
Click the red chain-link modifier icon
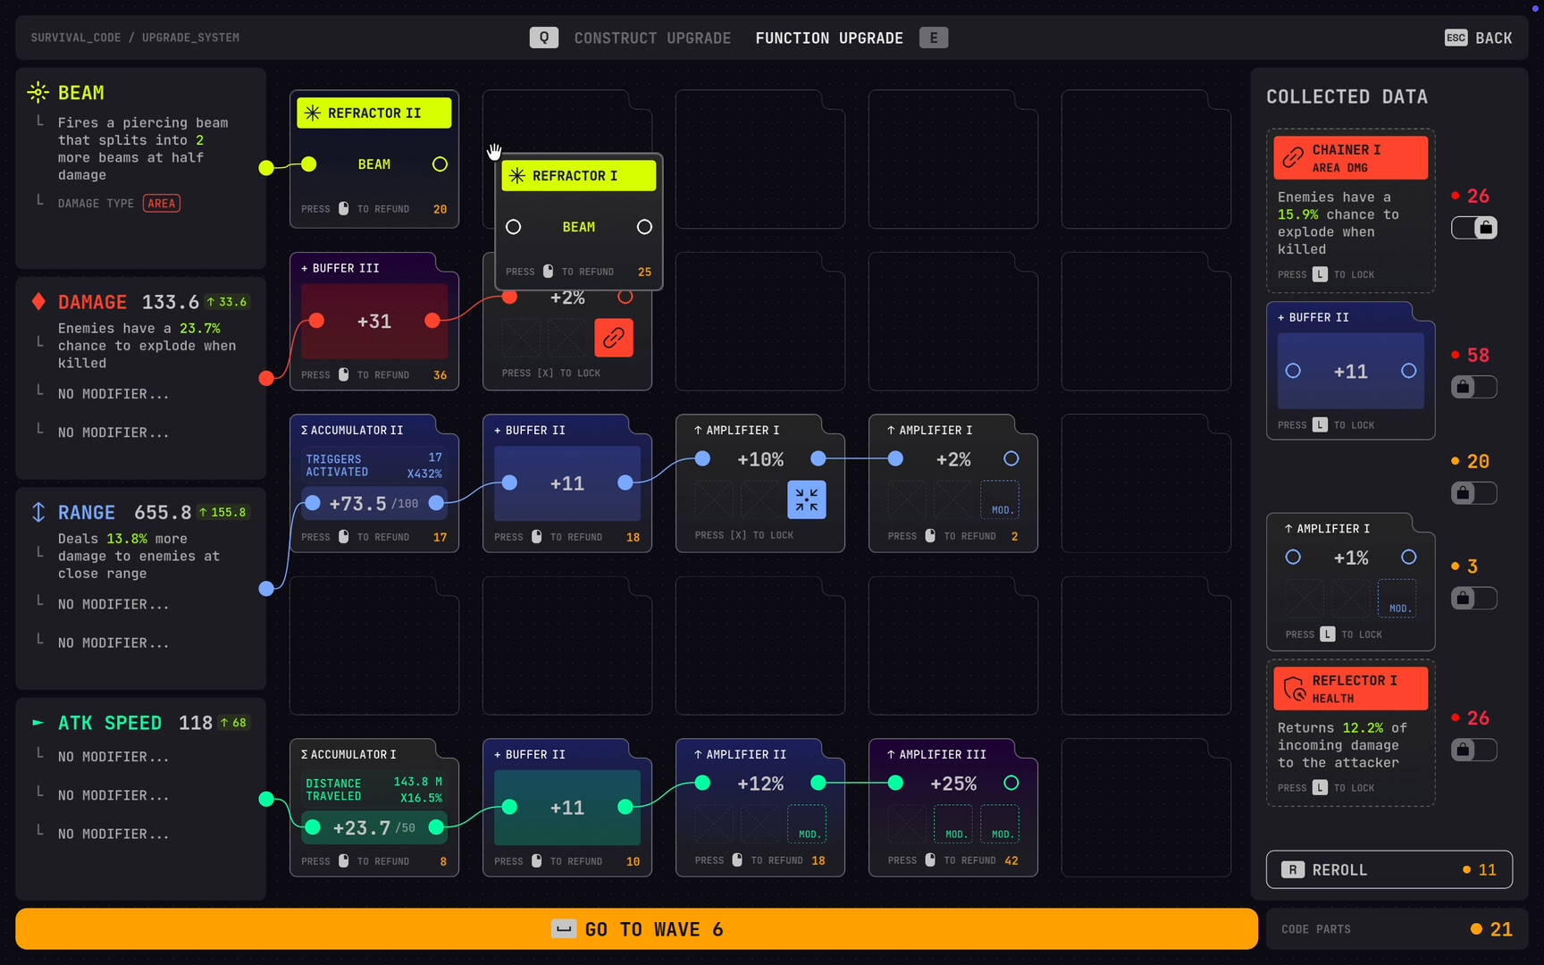[614, 338]
